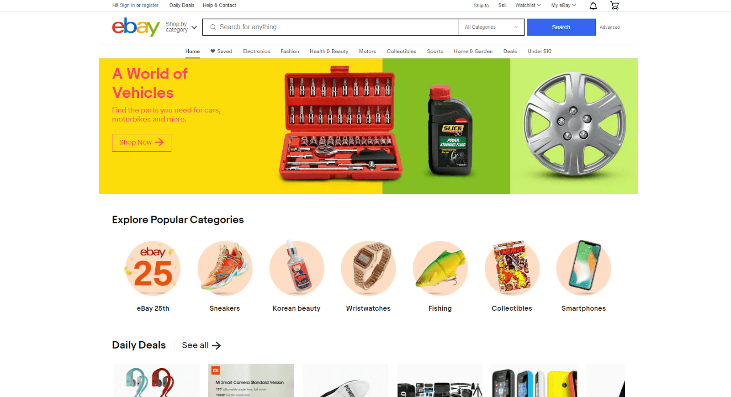Open the Sneakers category circle
731x397 pixels.
click(x=225, y=268)
